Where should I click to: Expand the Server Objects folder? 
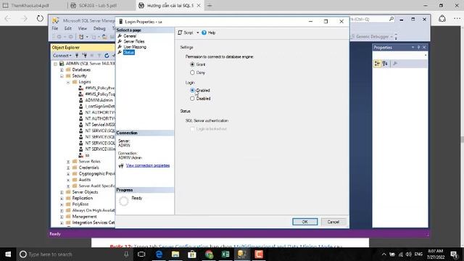(x=62, y=192)
